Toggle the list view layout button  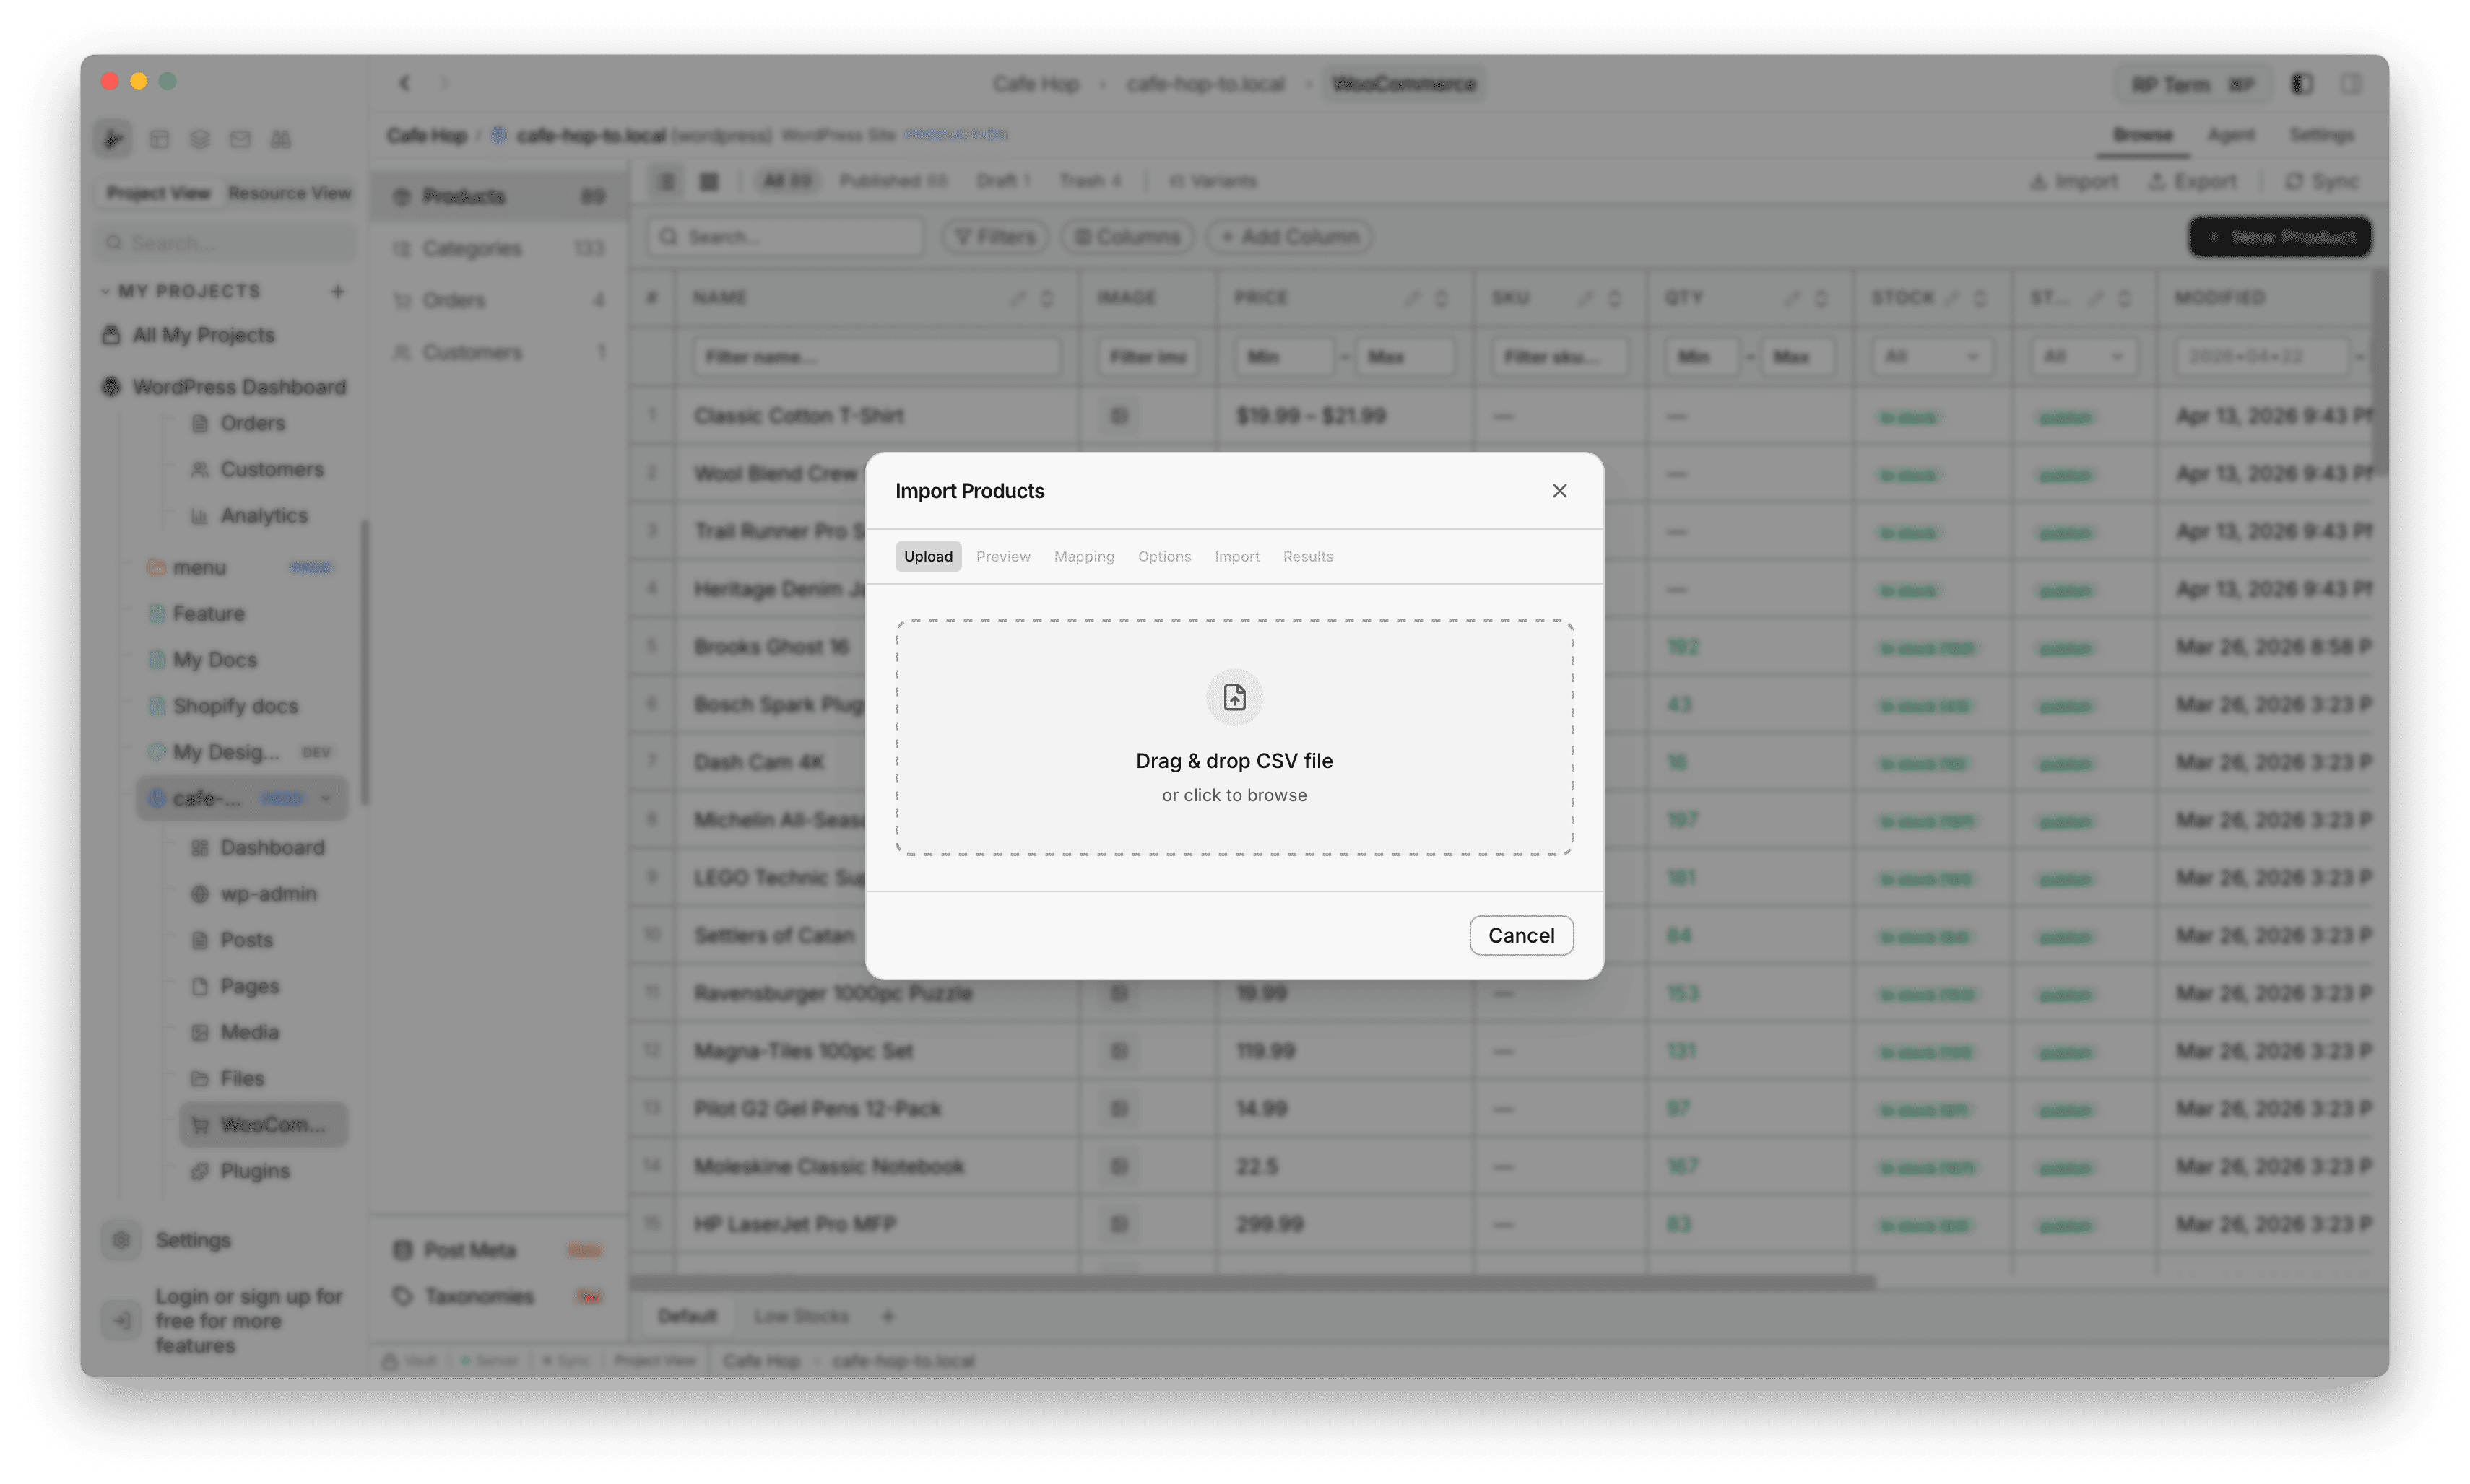[667, 181]
